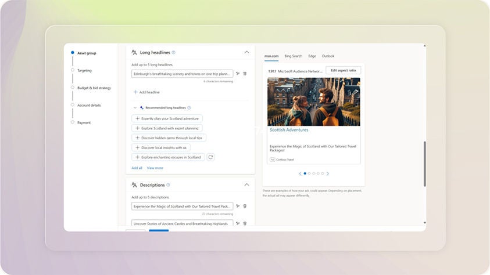Screen dimensions: 490x275
Task: Open the Scottish Adventures ad title link
Action: click(x=289, y=130)
